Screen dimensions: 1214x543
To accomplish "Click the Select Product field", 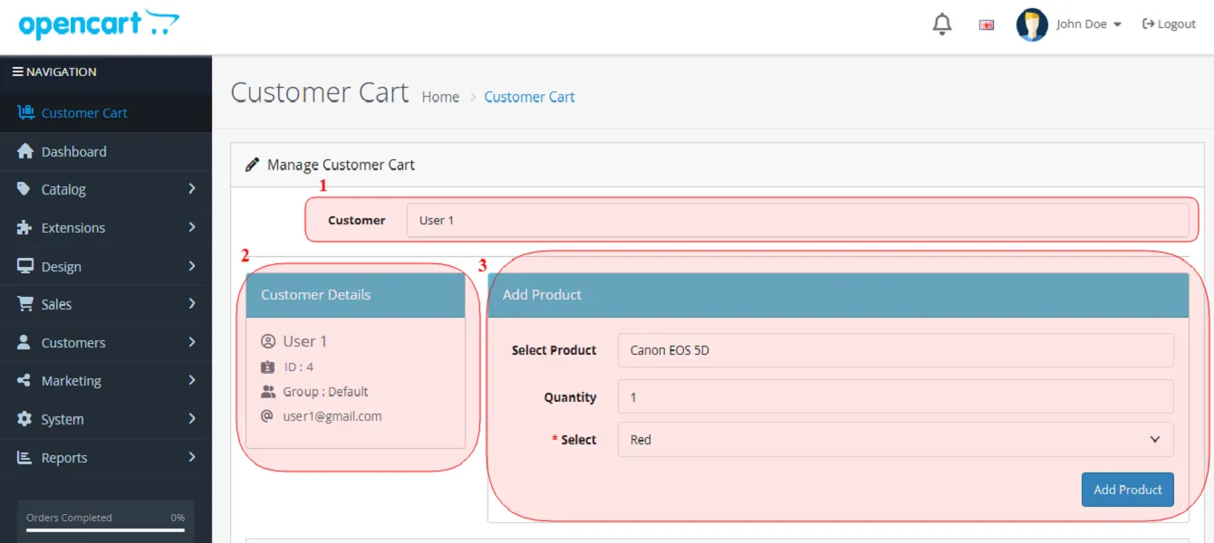I will pos(895,350).
